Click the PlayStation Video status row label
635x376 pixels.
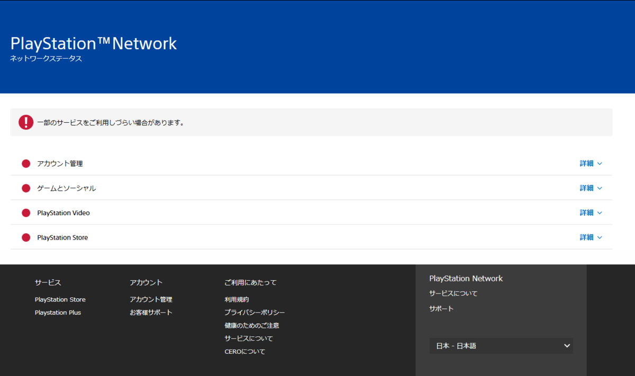(x=63, y=213)
